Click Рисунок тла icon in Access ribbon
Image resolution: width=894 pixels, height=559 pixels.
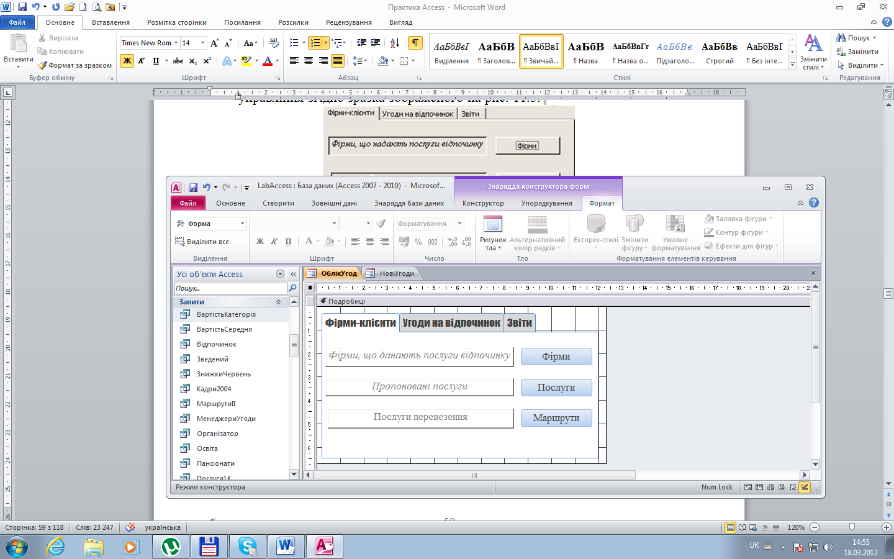tap(493, 225)
